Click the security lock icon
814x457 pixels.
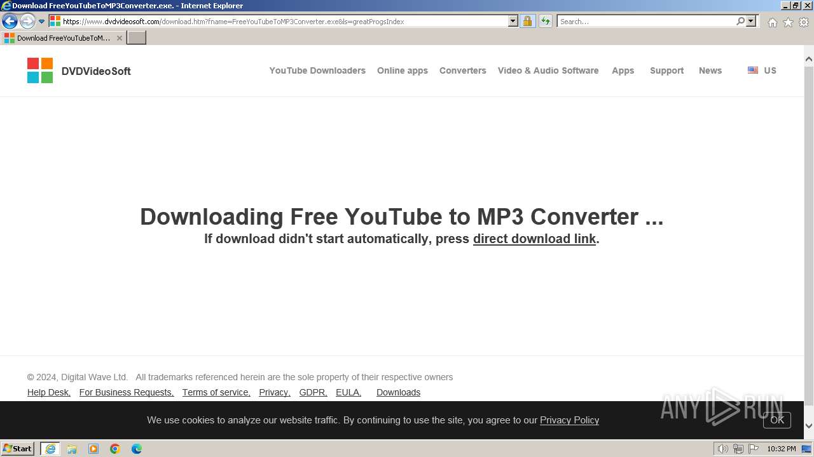[527, 21]
